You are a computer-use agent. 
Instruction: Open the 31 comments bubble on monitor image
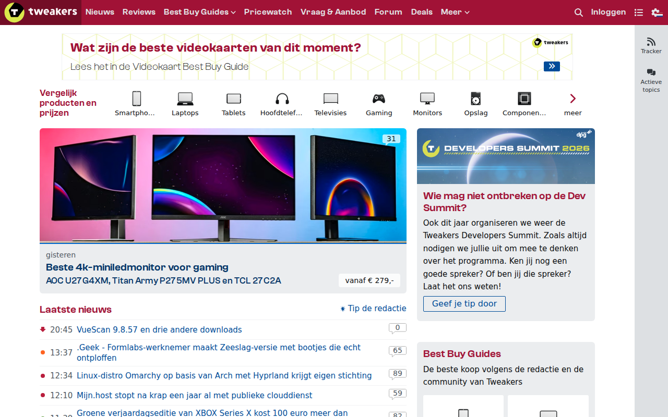coord(391,139)
